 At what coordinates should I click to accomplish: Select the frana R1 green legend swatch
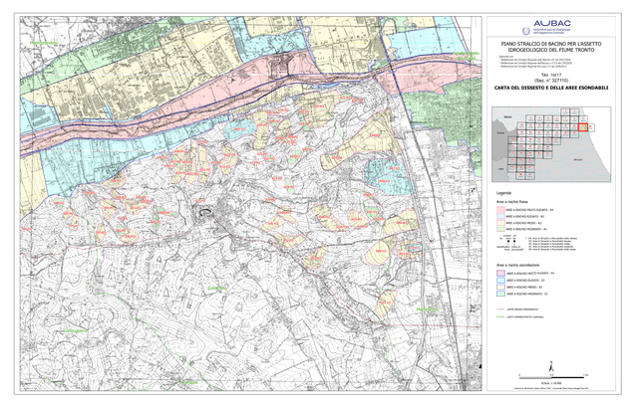tap(500, 230)
